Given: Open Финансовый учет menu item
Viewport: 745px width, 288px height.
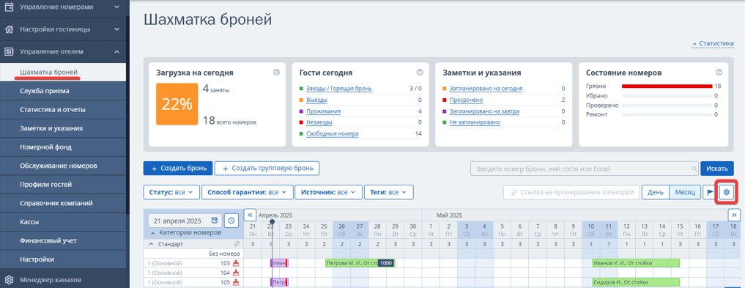Looking at the screenshot, I should click(x=63, y=240).
